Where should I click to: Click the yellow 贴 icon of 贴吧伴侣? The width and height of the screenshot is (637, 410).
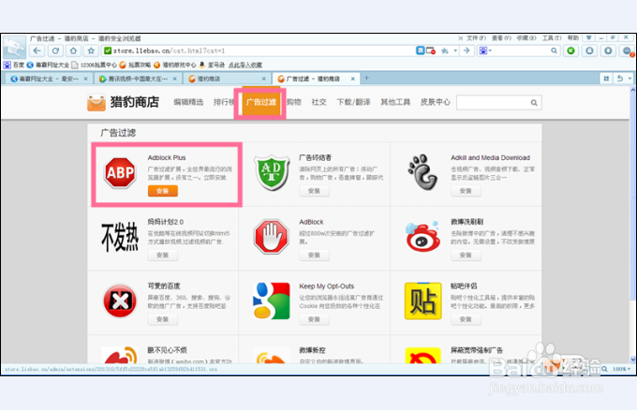422,301
